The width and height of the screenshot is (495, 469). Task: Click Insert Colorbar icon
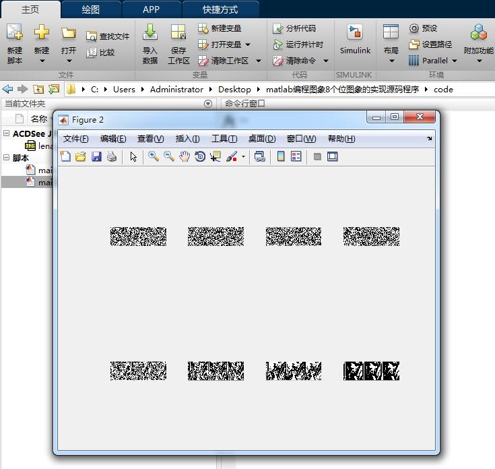(281, 156)
